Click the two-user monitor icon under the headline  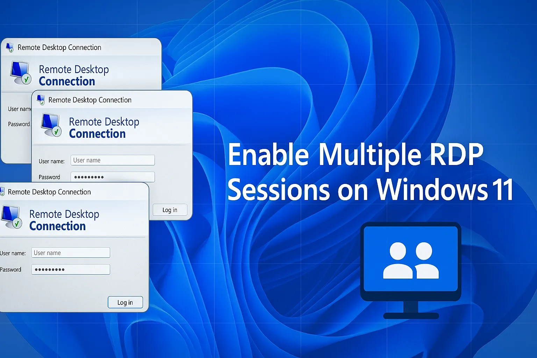pyautogui.click(x=411, y=270)
